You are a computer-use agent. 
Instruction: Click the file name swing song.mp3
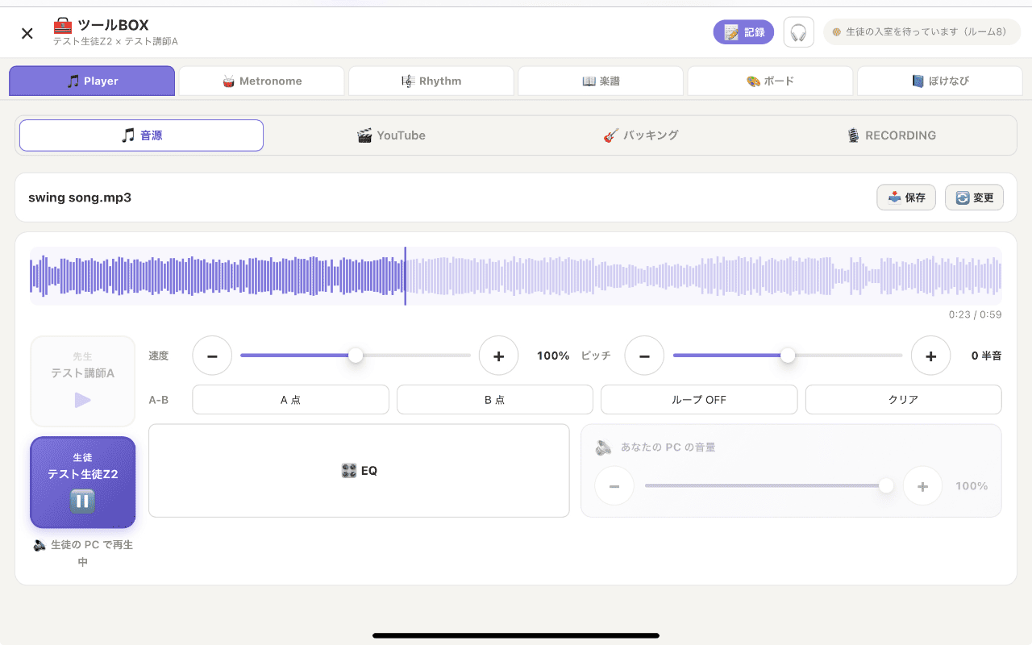[80, 198]
